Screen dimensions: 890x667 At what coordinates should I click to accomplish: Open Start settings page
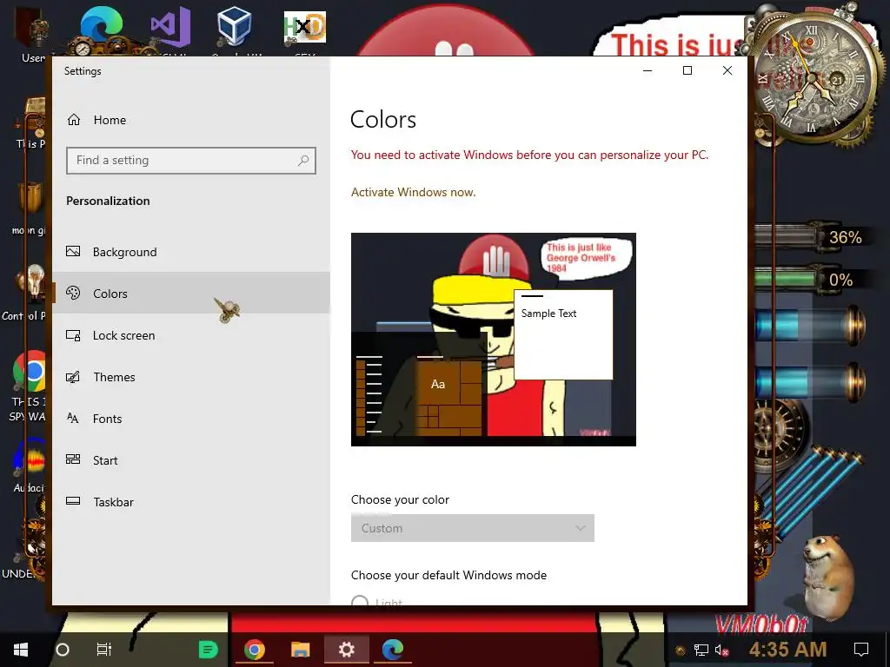click(190, 460)
